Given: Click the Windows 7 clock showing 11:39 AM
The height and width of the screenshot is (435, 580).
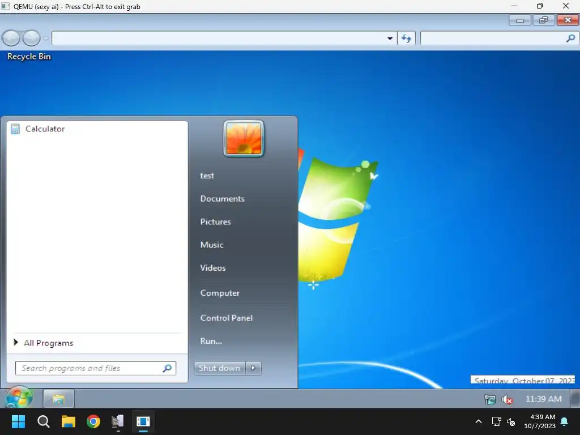Looking at the screenshot, I should tap(543, 399).
